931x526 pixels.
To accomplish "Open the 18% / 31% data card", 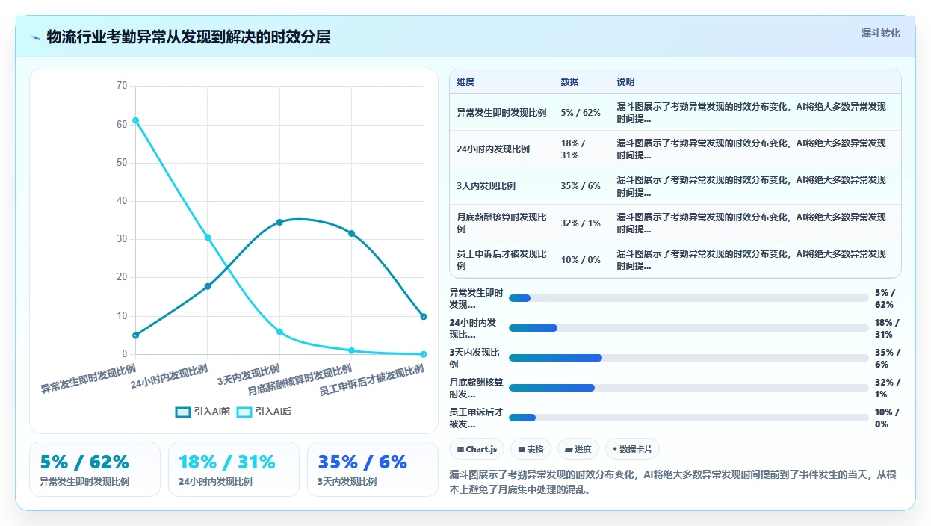I will 234,469.
